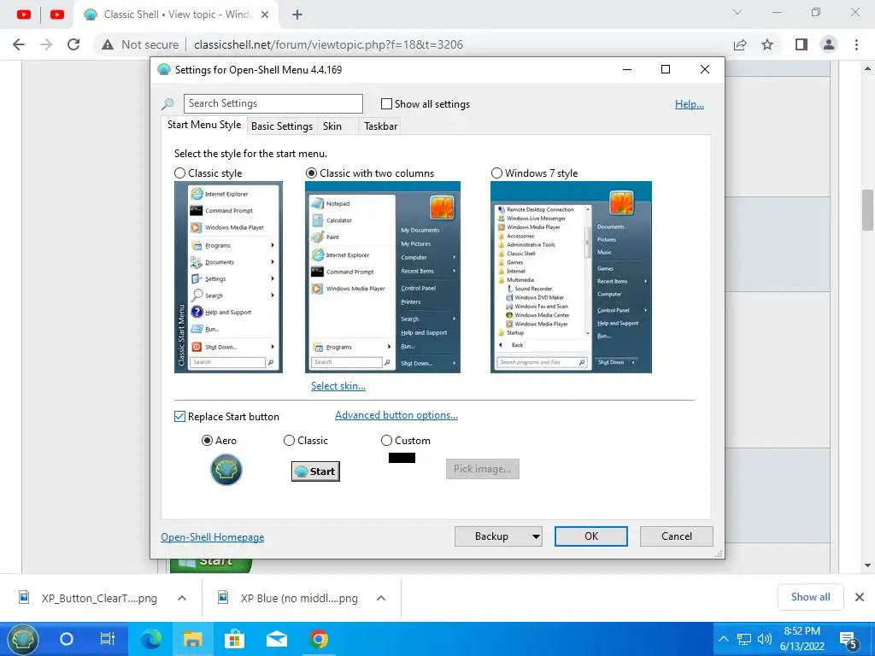Open Cortana search circle on taskbar
The image size is (875, 656).
[x=67, y=639]
